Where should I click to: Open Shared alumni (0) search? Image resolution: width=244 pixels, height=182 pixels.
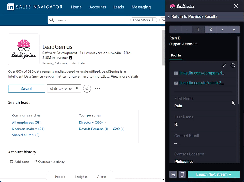pos(26,135)
